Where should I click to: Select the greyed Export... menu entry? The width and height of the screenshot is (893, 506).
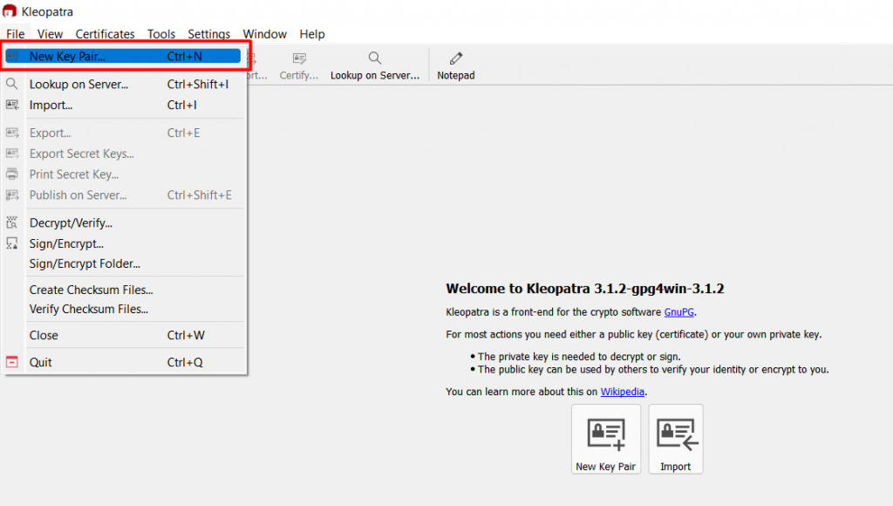123,133
